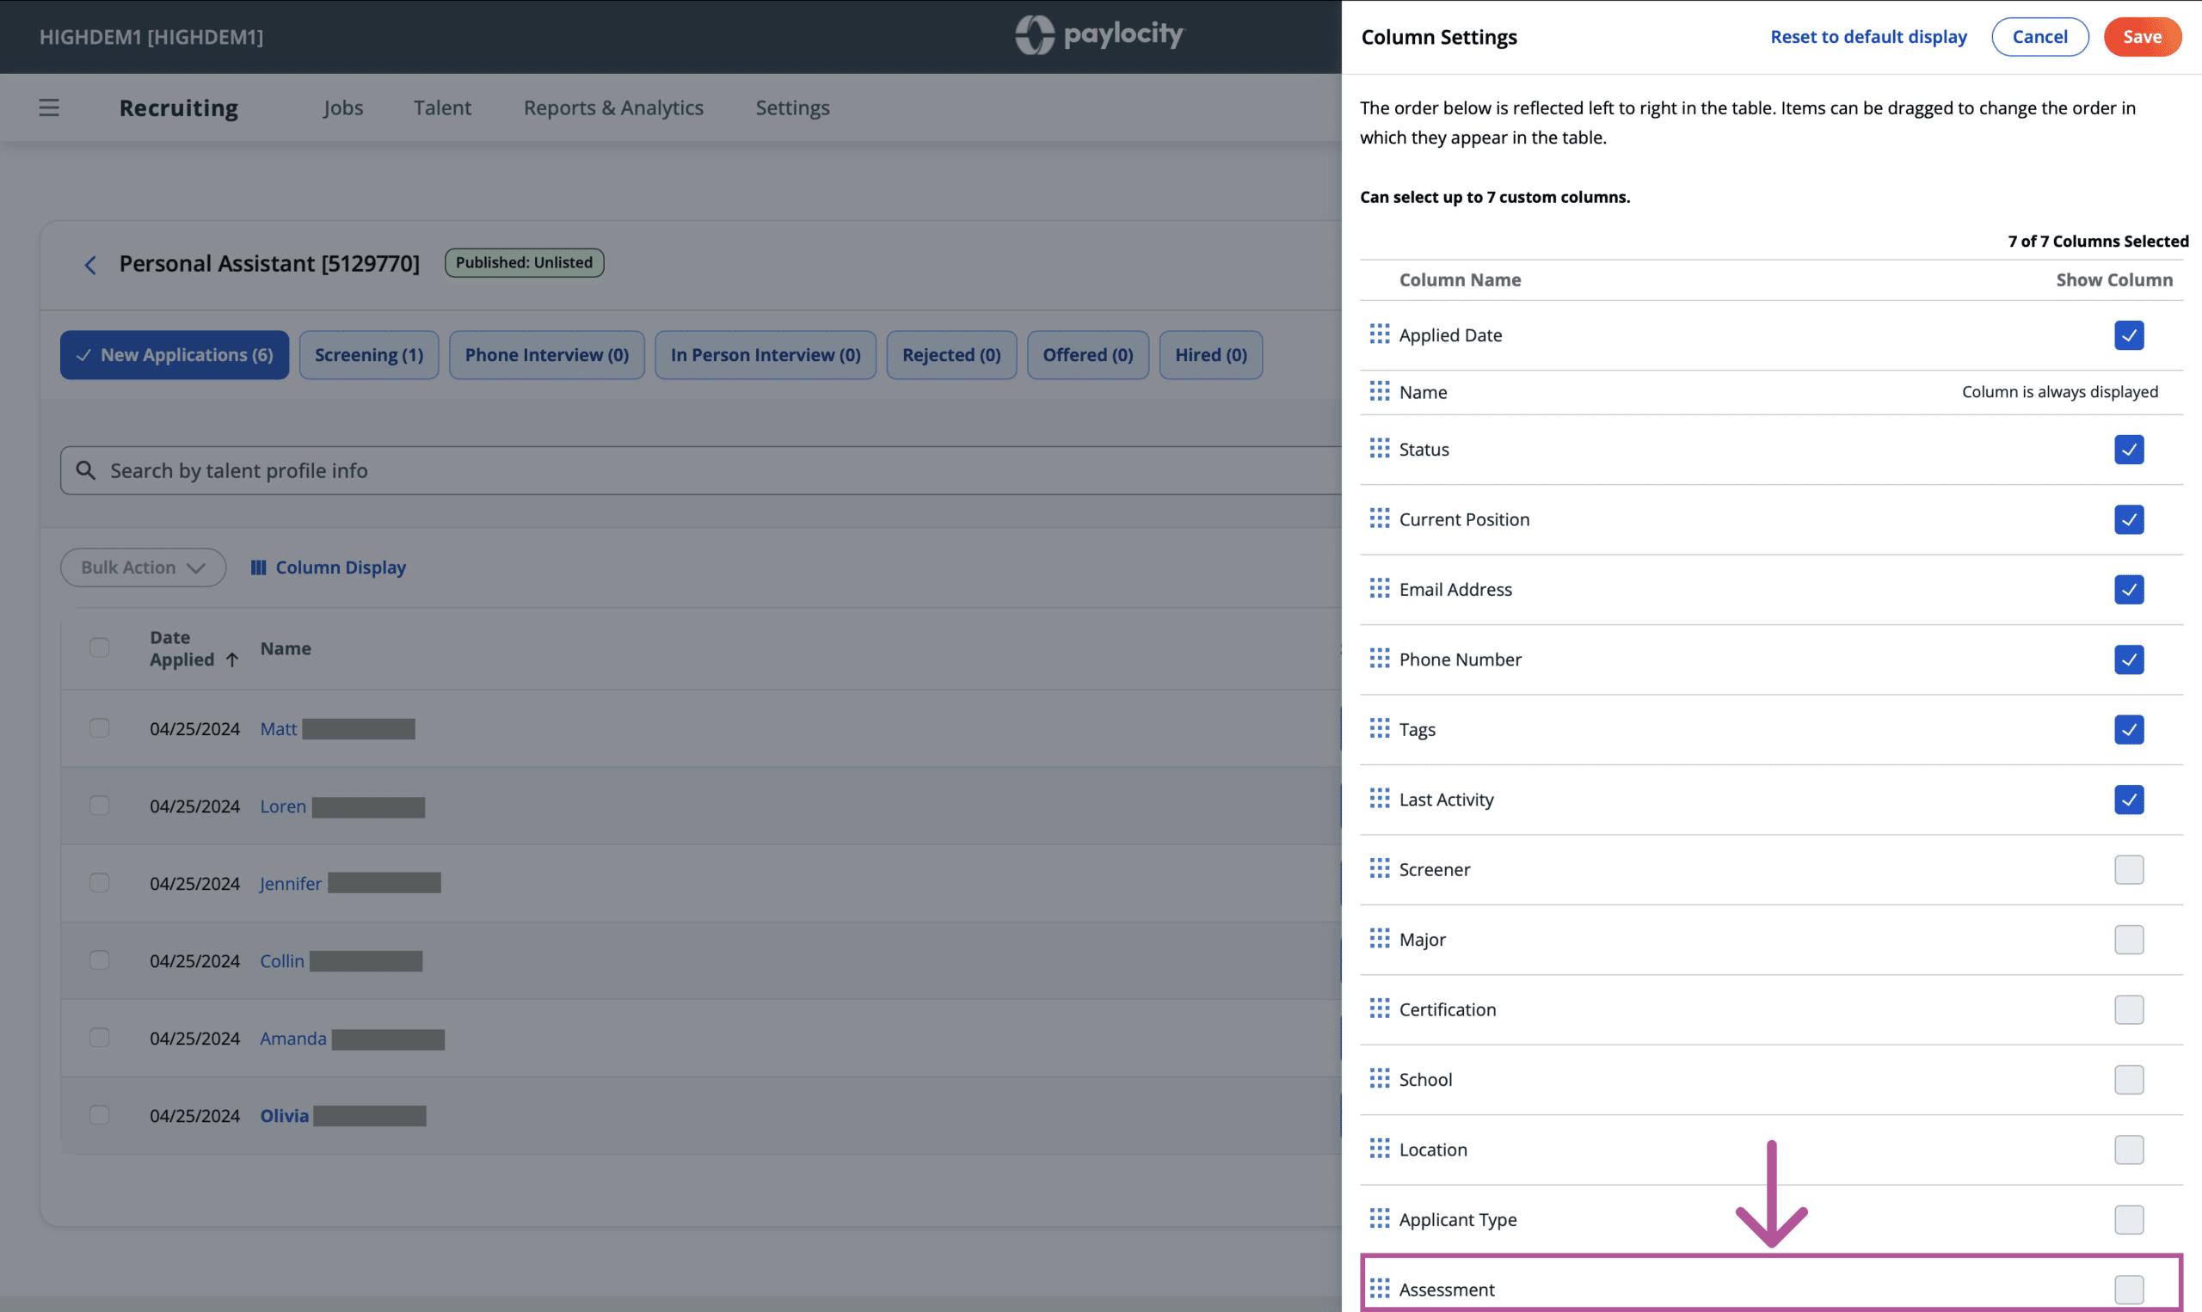2202x1312 pixels.
Task: Click the drag handle for Status
Action: (x=1379, y=448)
